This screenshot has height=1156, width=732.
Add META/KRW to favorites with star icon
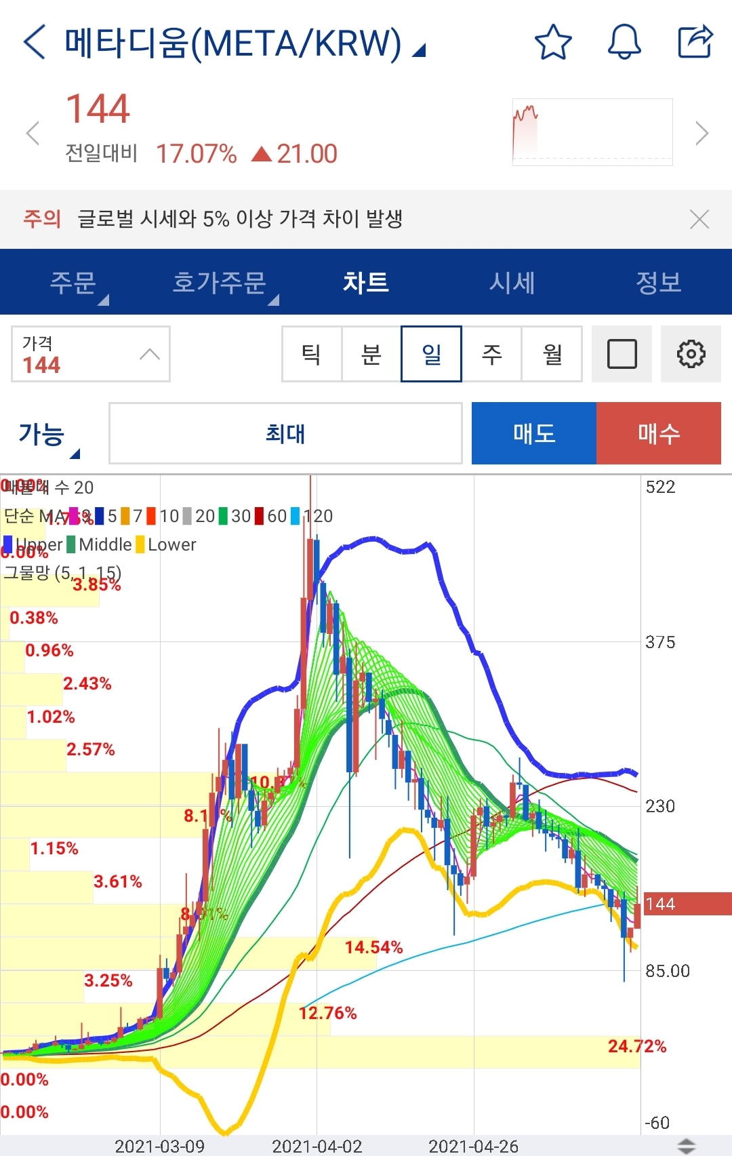[x=553, y=42]
